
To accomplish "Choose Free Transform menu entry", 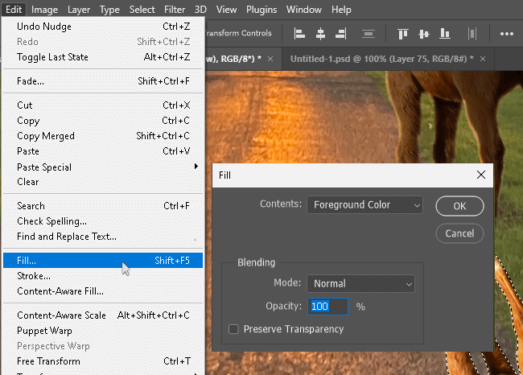I will click(103, 361).
